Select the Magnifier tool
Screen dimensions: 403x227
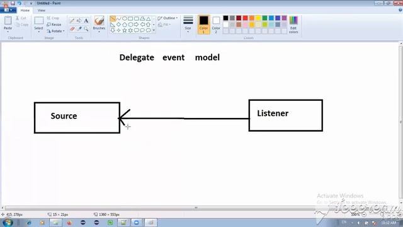(86, 29)
